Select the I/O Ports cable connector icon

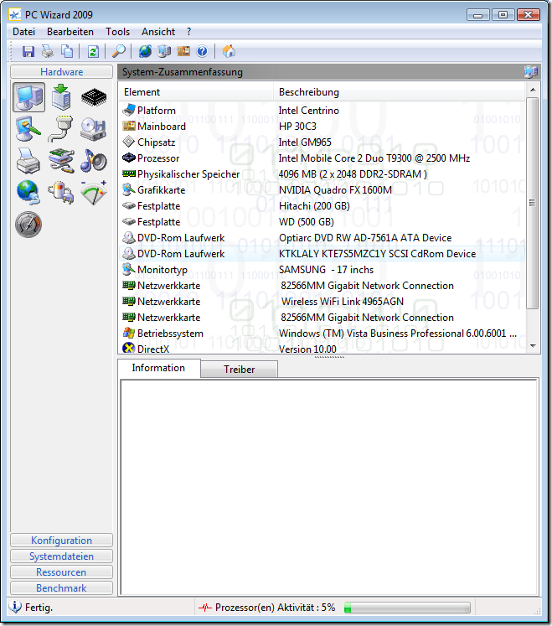[x=60, y=128]
